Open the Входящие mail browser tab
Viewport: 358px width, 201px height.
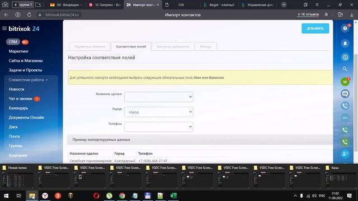[67, 5]
